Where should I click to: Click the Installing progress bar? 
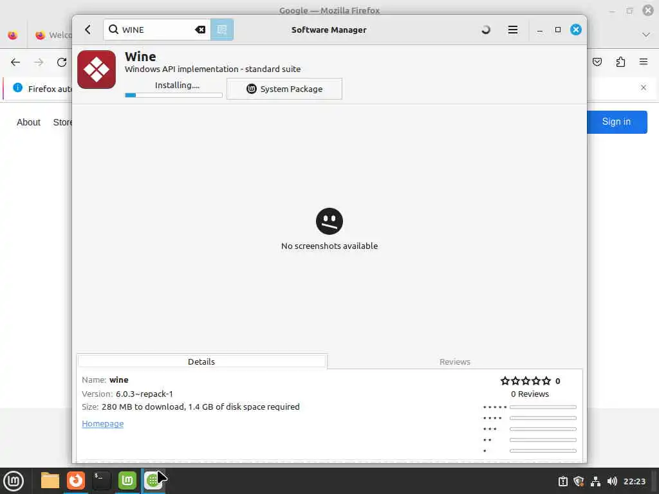tap(174, 95)
